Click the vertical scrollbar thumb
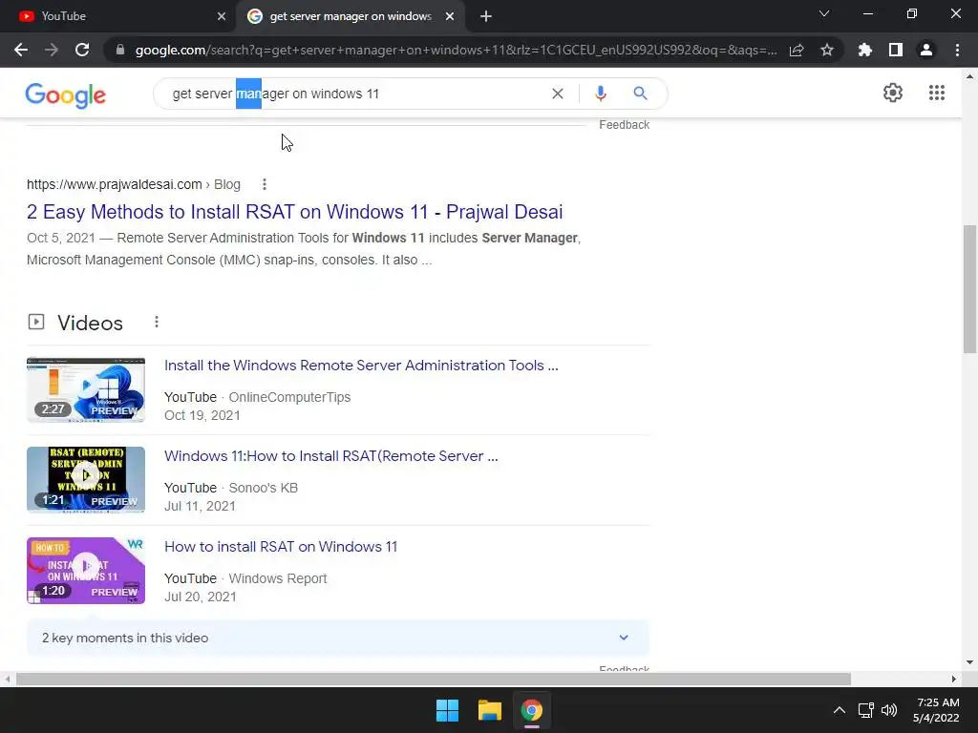This screenshot has width=978, height=733. (x=969, y=289)
